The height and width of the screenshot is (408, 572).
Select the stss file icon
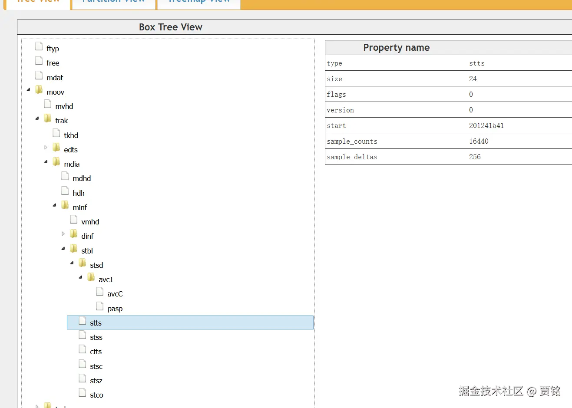[83, 335]
